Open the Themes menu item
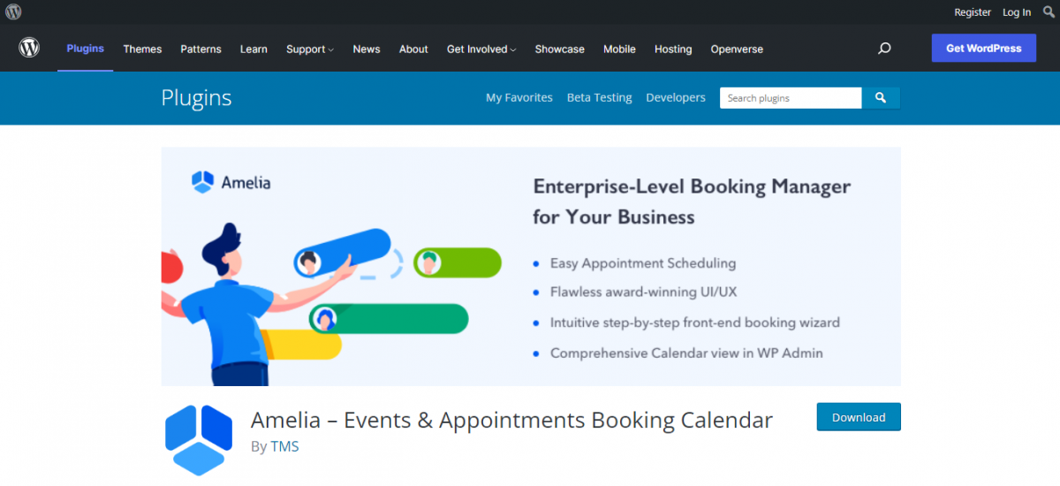 (x=142, y=49)
